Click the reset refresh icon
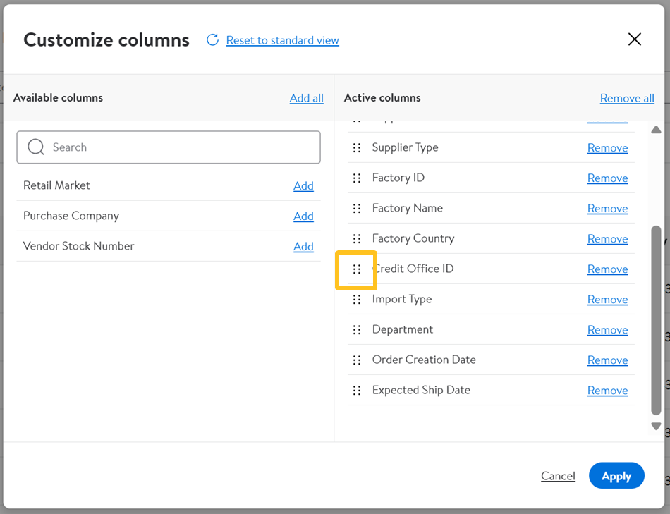The image size is (670, 514). pyautogui.click(x=212, y=40)
